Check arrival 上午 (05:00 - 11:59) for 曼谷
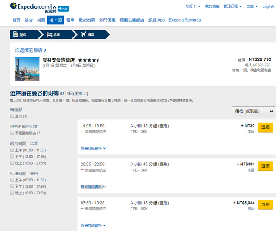This screenshot has height=231, width=276. click(x=12, y=180)
